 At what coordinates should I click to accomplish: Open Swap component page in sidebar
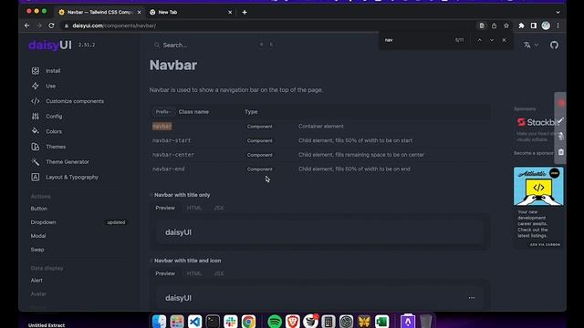[x=37, y=250]
